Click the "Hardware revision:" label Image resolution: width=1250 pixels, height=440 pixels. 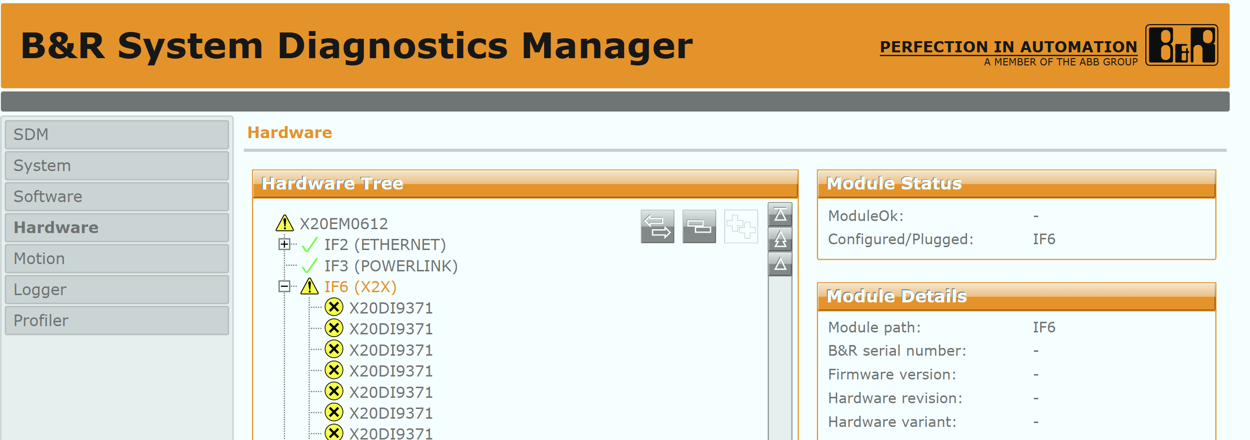click(895, 398)
